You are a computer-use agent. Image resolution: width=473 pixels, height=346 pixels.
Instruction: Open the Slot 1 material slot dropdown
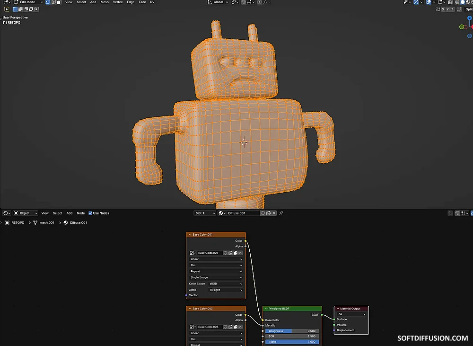click(205, 213)
